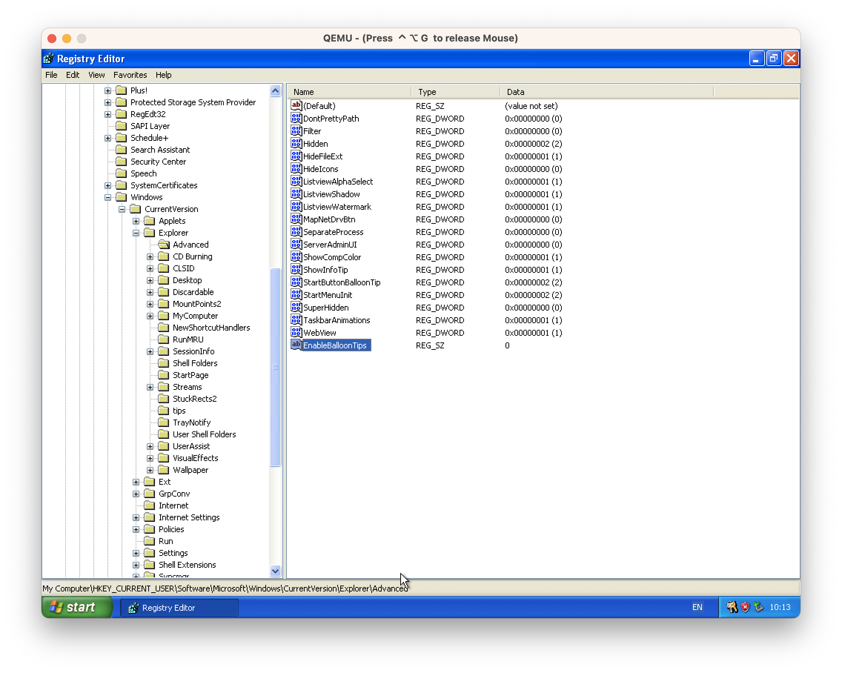Screen dimensions: 842x673
Task: Open the Favorites menu
Action: (x=130, y=74)
